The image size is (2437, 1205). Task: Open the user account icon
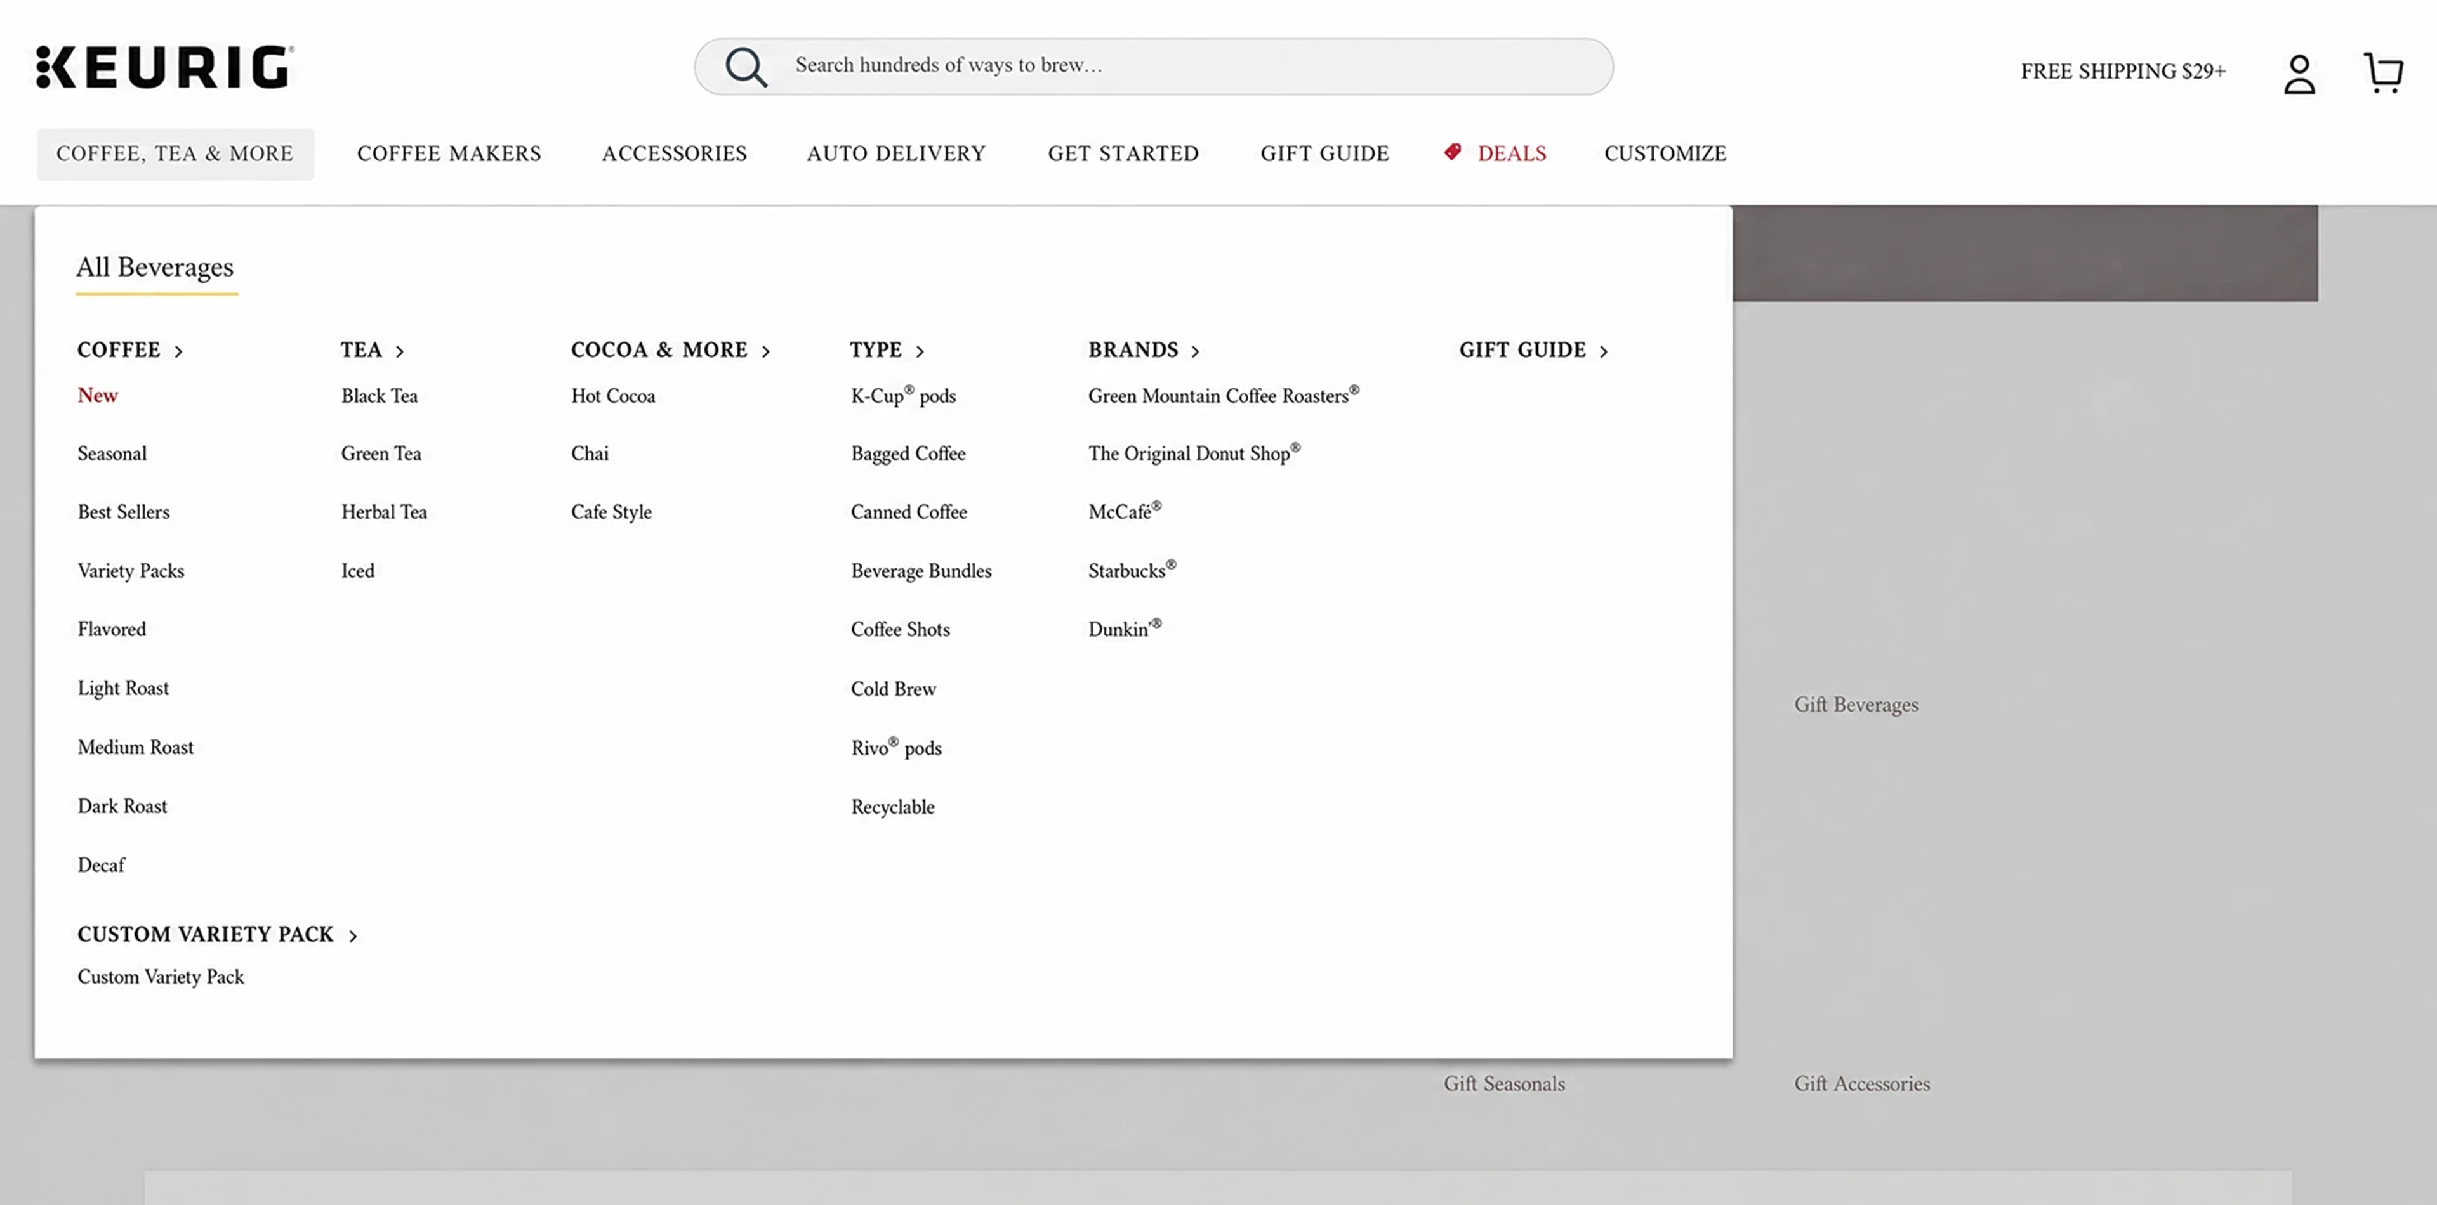(x=2299, y=74)
